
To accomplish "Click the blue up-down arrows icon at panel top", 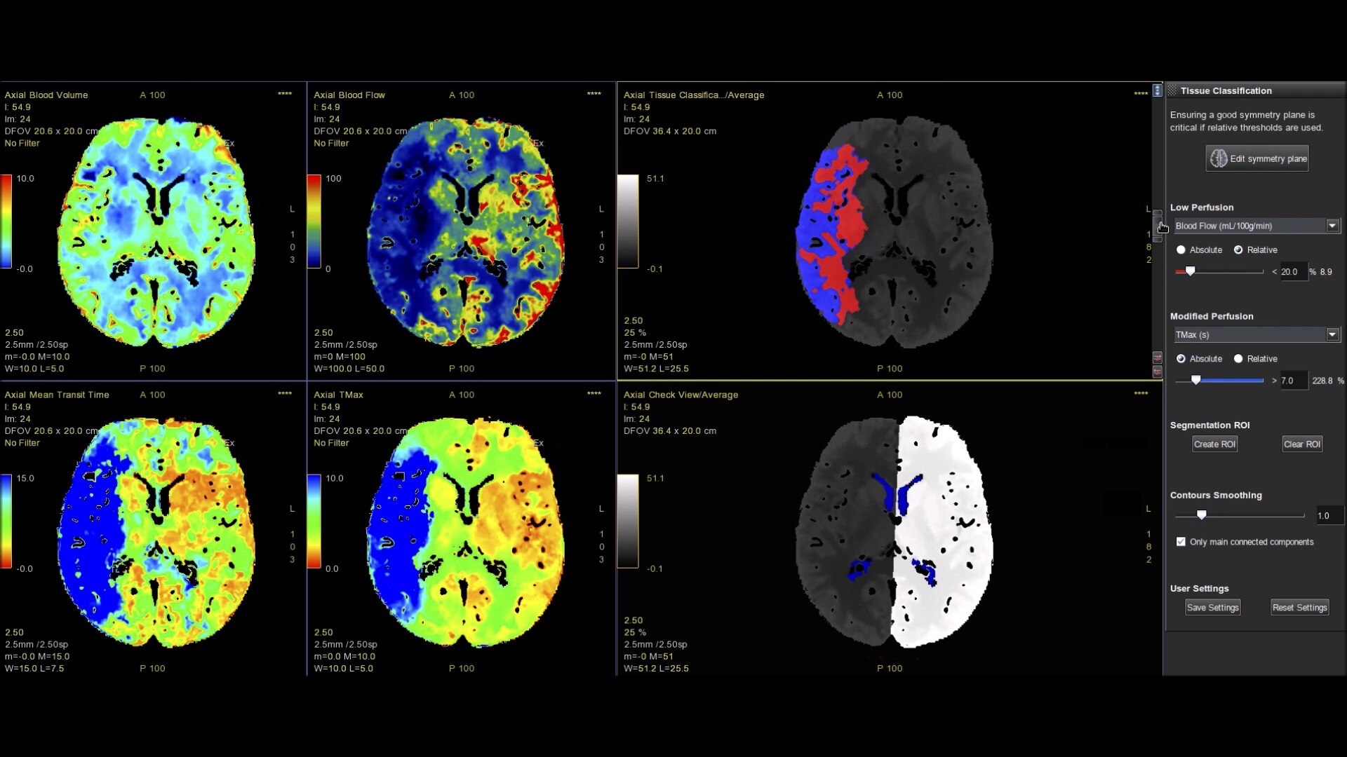I will [1158, 90].
